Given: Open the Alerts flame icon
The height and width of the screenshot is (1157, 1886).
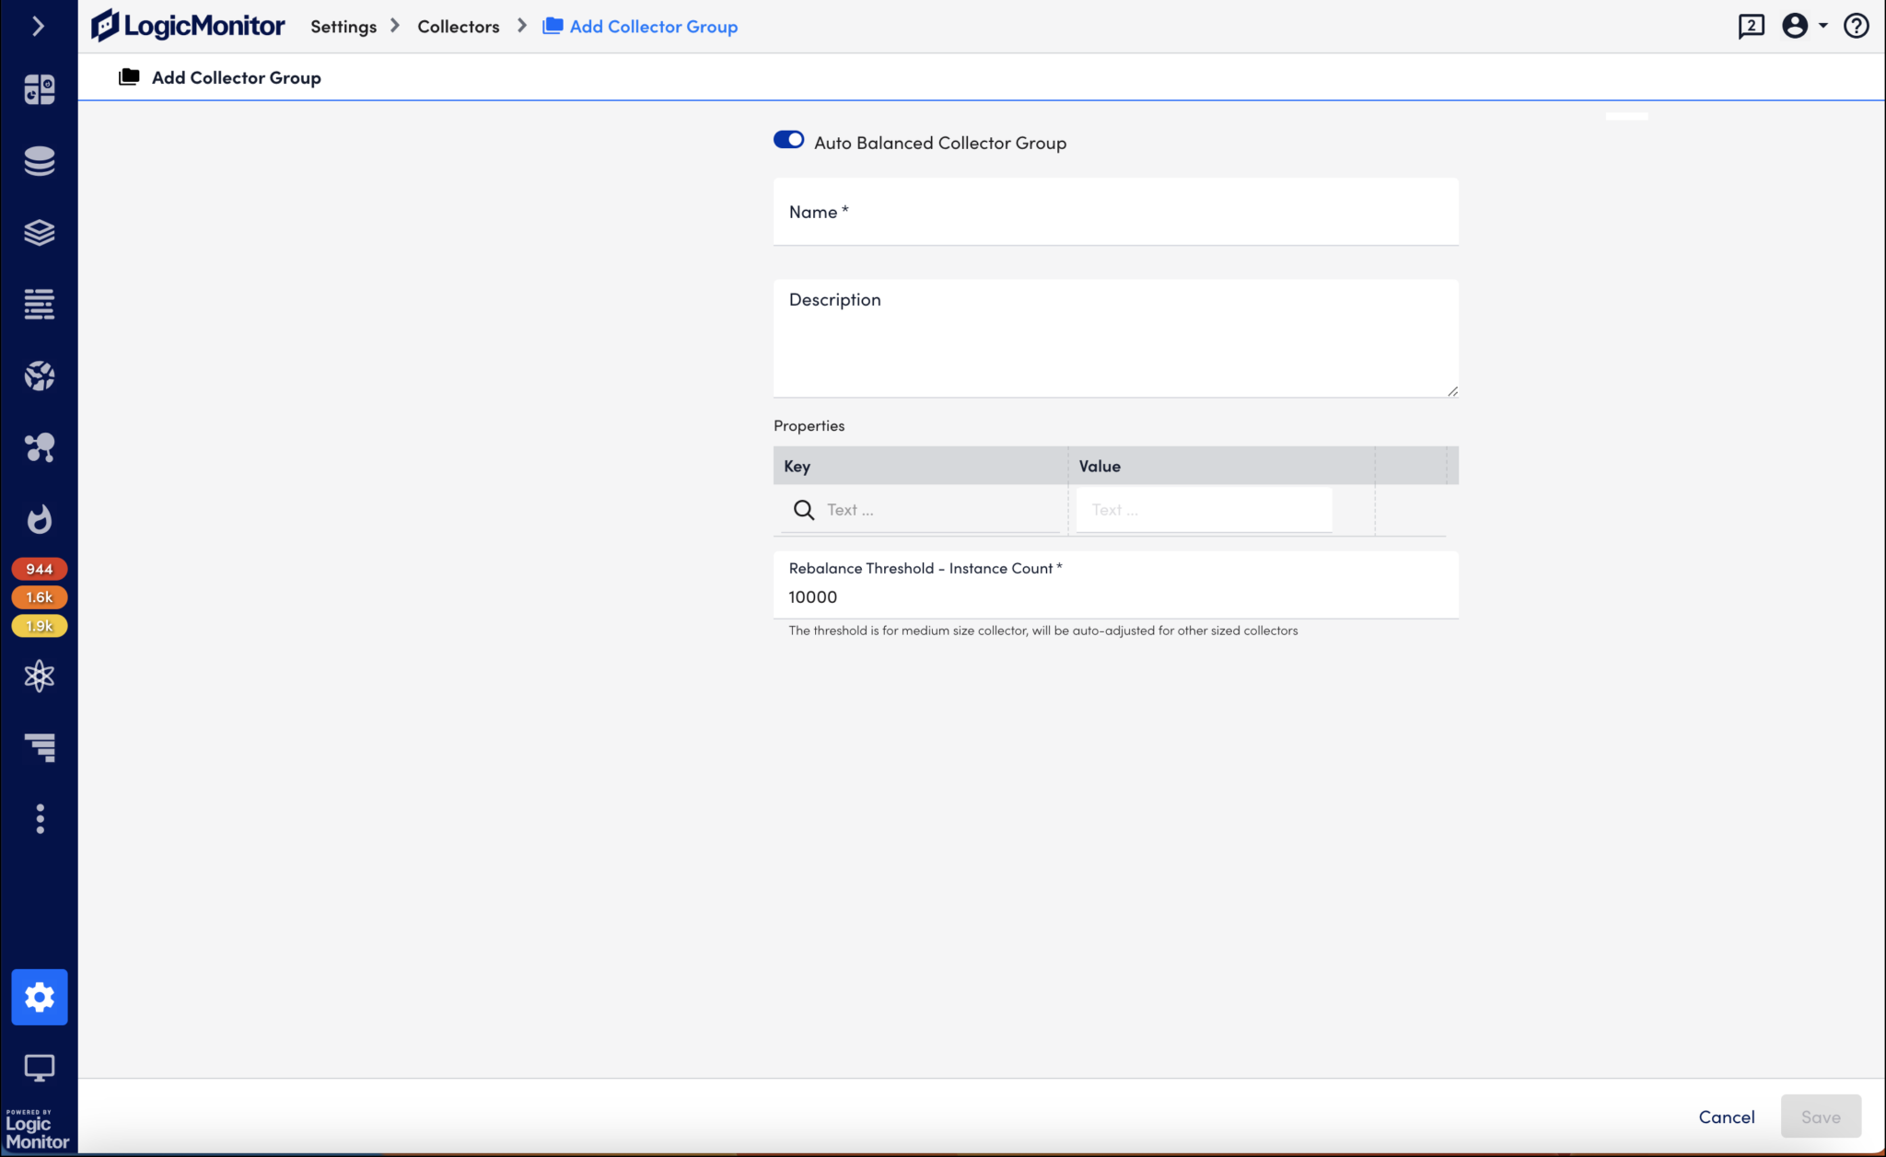Looking at the screenshot, I should point(39,519).
